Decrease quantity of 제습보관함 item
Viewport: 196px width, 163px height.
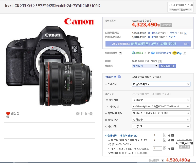tap(165, 136)
